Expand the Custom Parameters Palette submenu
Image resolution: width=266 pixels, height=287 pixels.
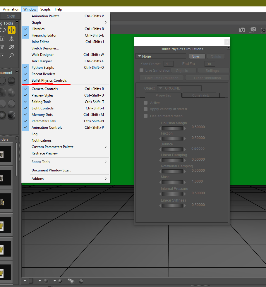tap(66, 147)
